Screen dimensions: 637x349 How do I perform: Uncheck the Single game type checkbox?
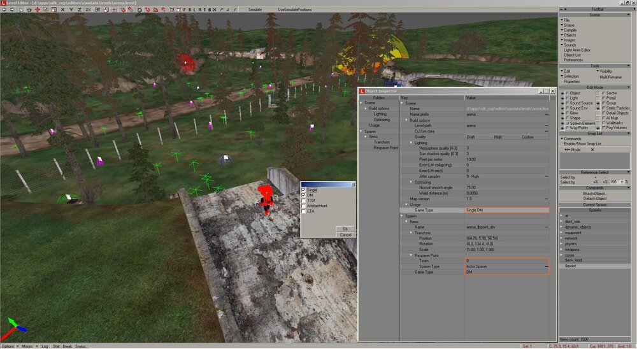(304, 190)
